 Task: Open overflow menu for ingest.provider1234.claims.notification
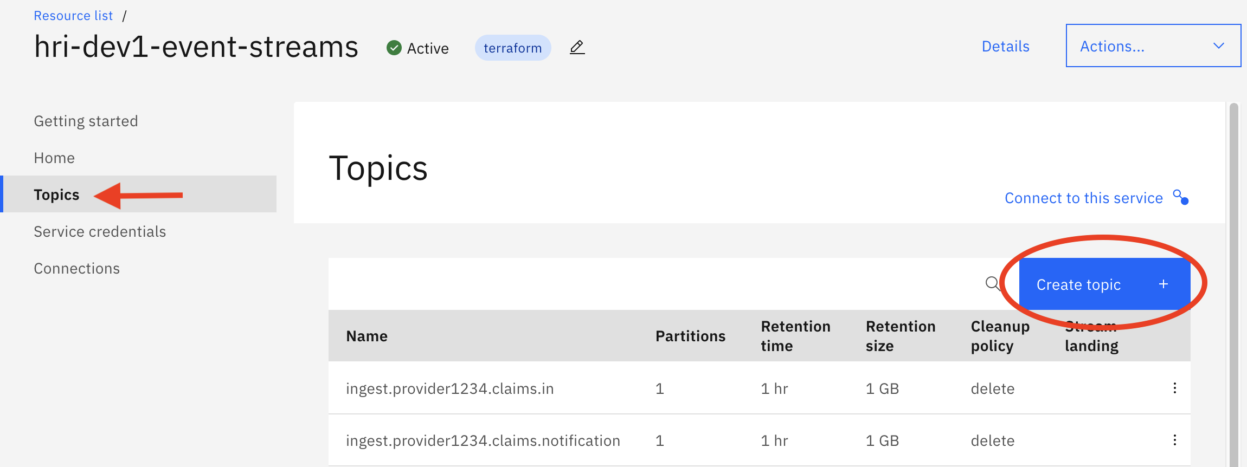tap(1174, 440)
